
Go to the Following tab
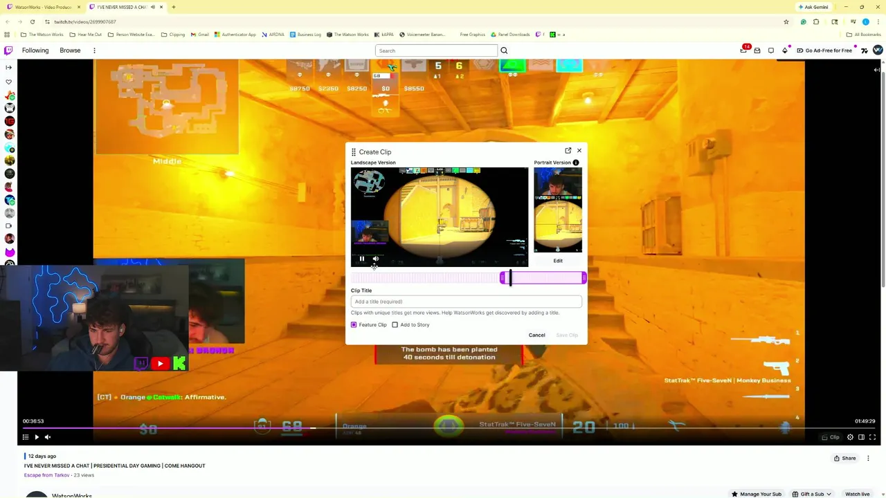click(35, 50)
